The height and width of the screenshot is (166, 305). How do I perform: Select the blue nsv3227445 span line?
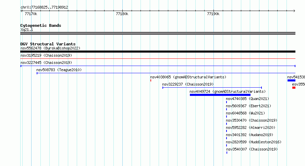(158, 66)
